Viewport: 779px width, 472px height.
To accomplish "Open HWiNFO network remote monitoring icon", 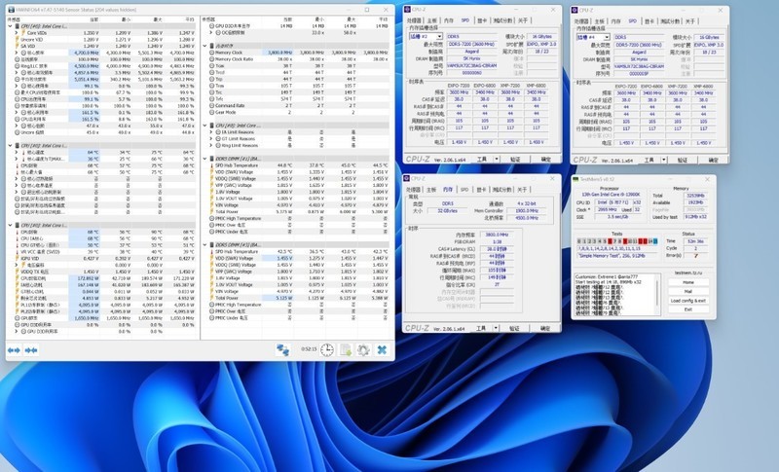I will click(283, 349).
